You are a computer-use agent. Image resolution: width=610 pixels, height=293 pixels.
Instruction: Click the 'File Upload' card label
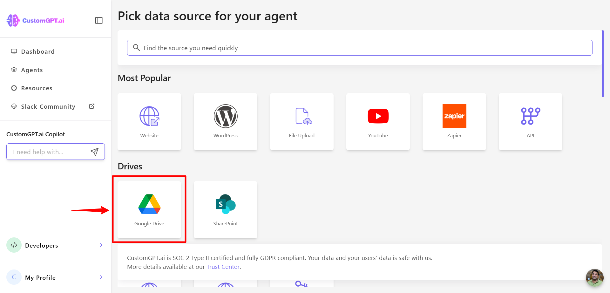tap(302, 135)
